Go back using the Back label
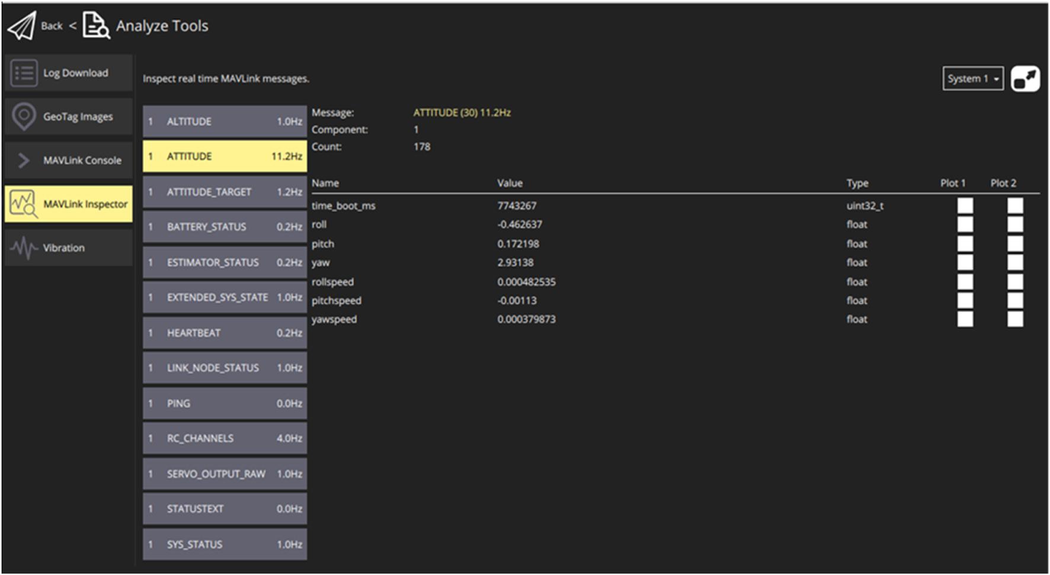Screen dimensions: 1050x575 pyautogui.click(x=52, y=26)
